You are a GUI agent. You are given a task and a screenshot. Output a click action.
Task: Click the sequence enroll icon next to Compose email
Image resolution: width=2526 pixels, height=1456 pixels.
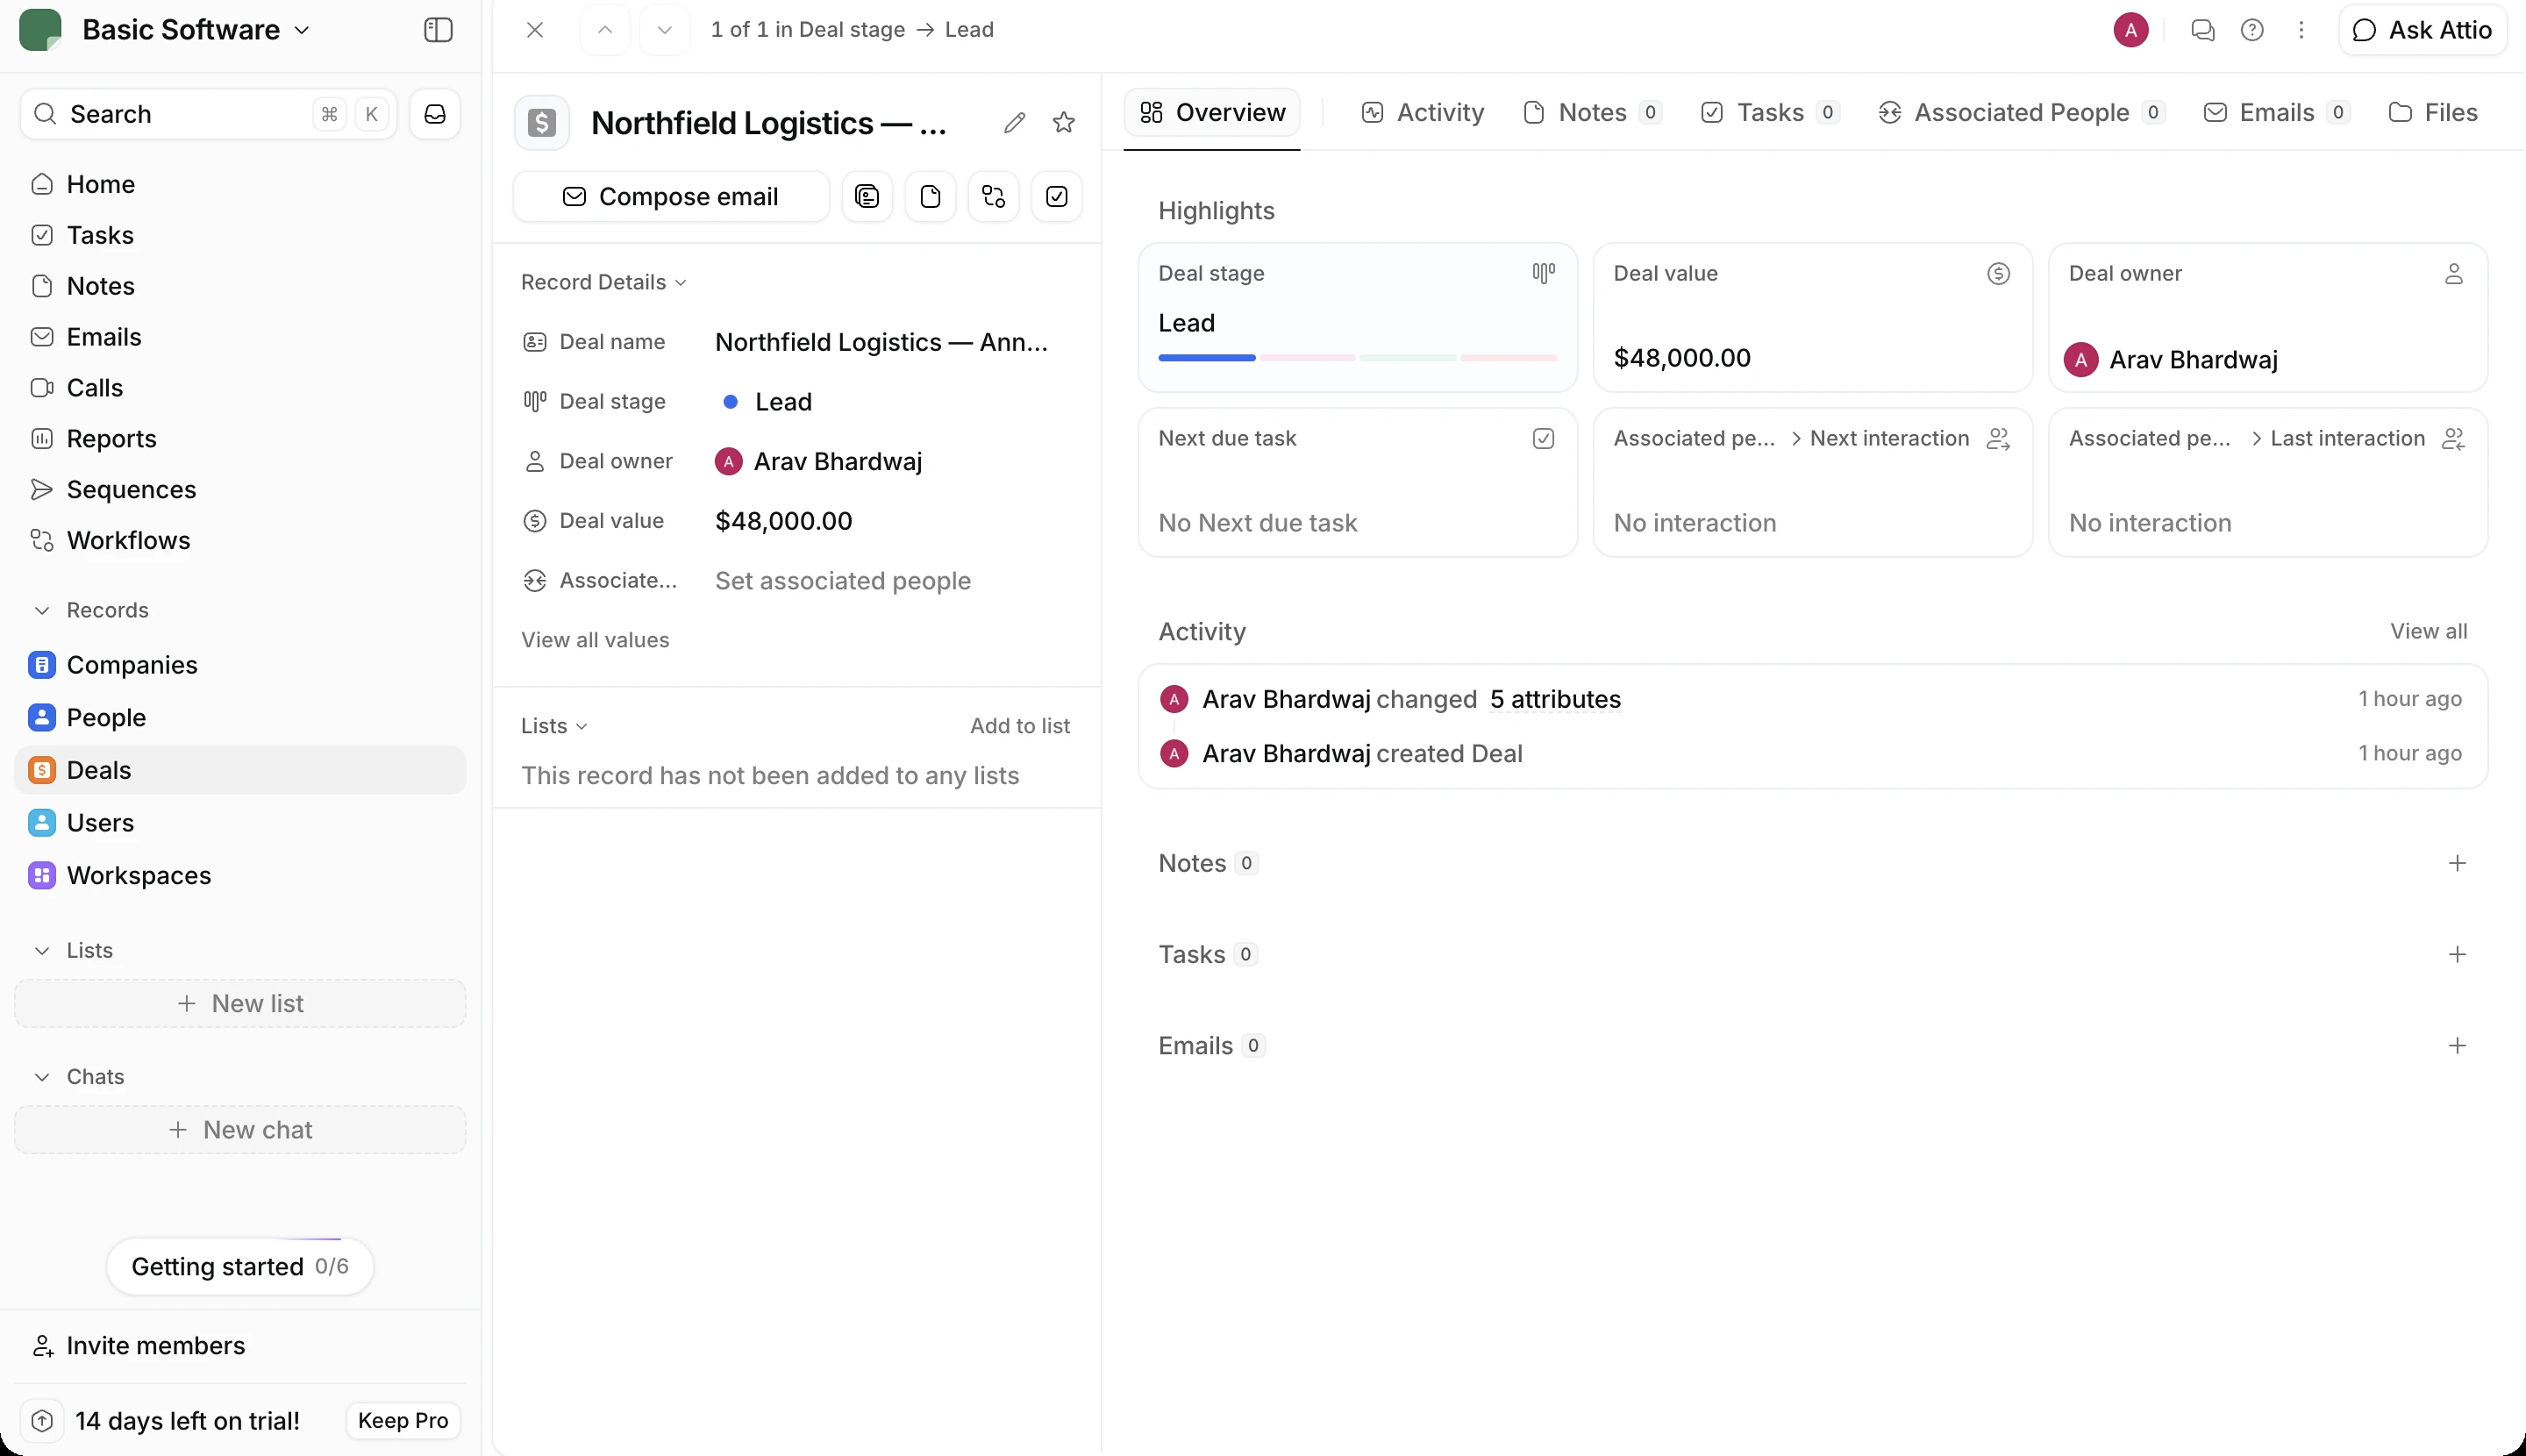867,196
